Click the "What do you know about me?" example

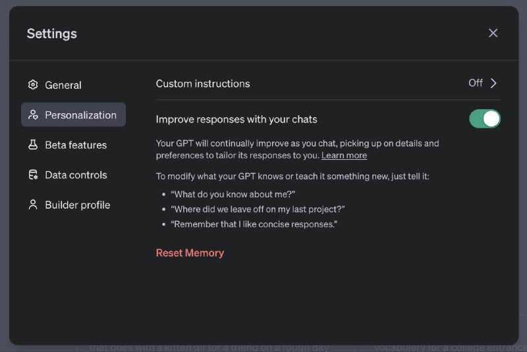point(233,194)
